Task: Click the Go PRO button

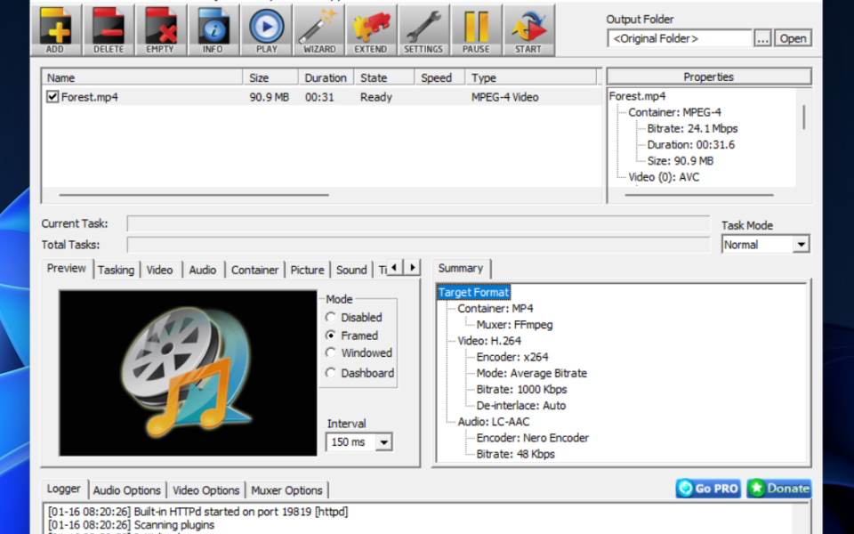Action: click(x=709, y=489)
